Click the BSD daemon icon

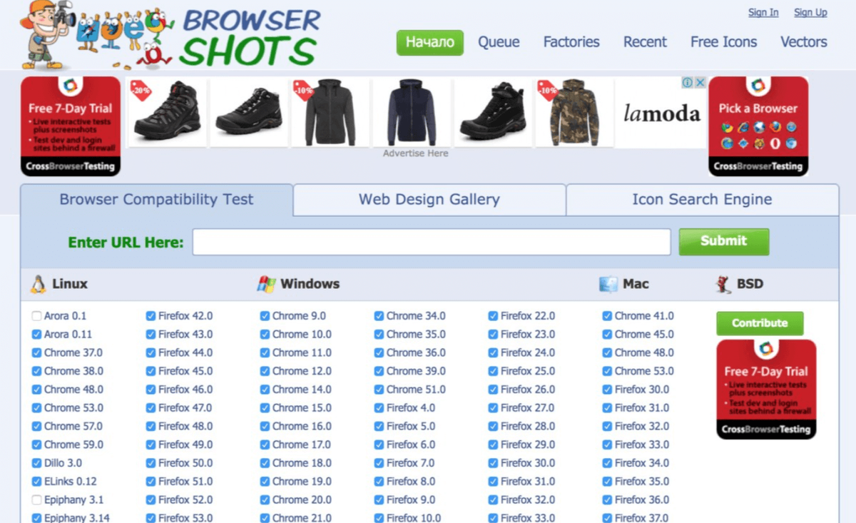(x=723, y=284)
